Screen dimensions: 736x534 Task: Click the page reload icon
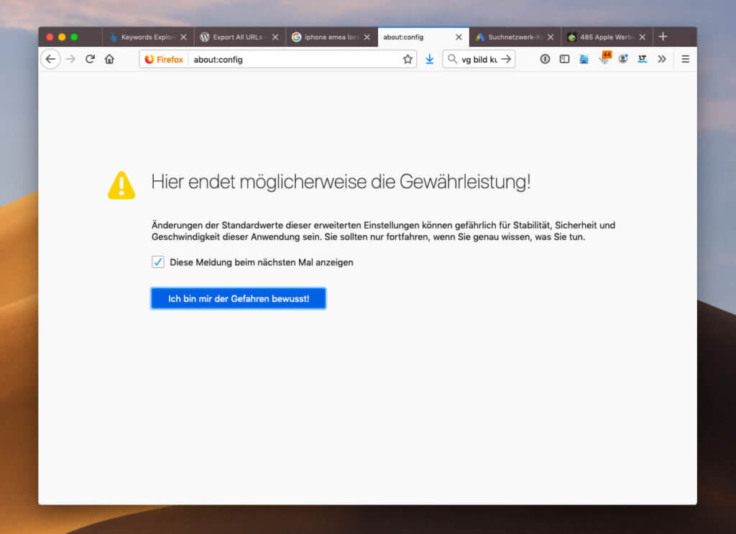point(89,59)
